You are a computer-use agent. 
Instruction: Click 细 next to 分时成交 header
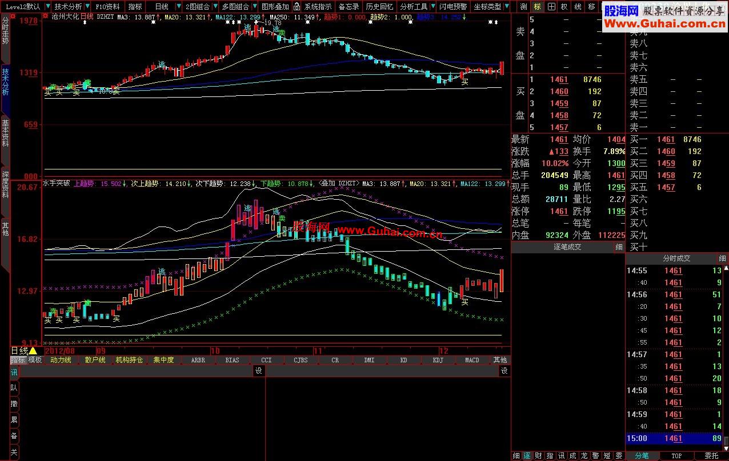click(723, 258)
